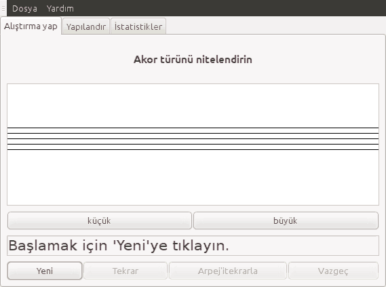
Task: Click the 'Başlamak için' status message
Action: [x=193, y=246]
